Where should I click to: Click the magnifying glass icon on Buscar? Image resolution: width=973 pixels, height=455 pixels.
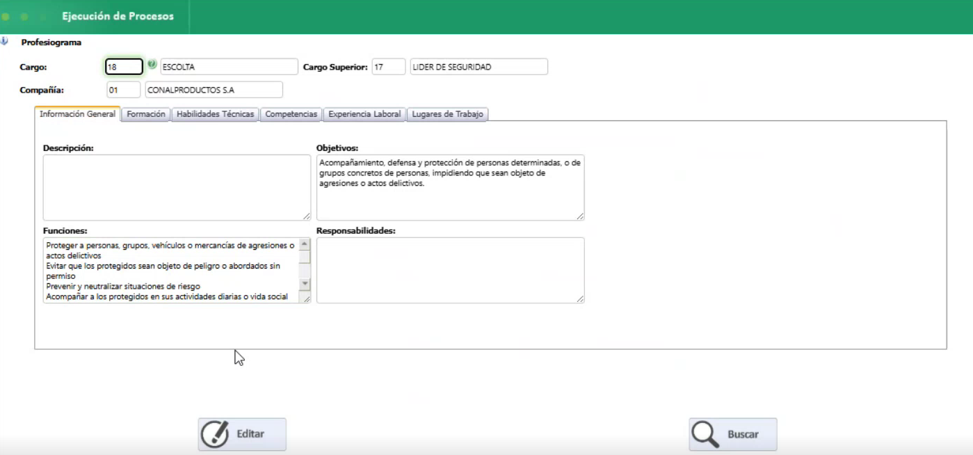tap(705, 434)
